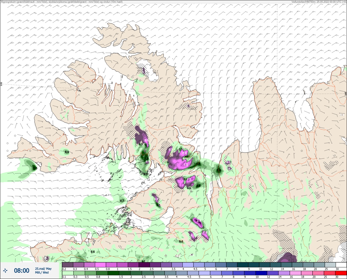The image size is (347, 279).
Task: Click the 08:00 forecast time display
Action: pyautogui.click(x=21, y=271)
